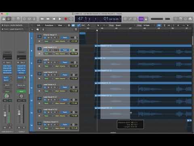194x146 pixels.
Task: Click the Bus 1 send slot
Action: tap(6, 77)
